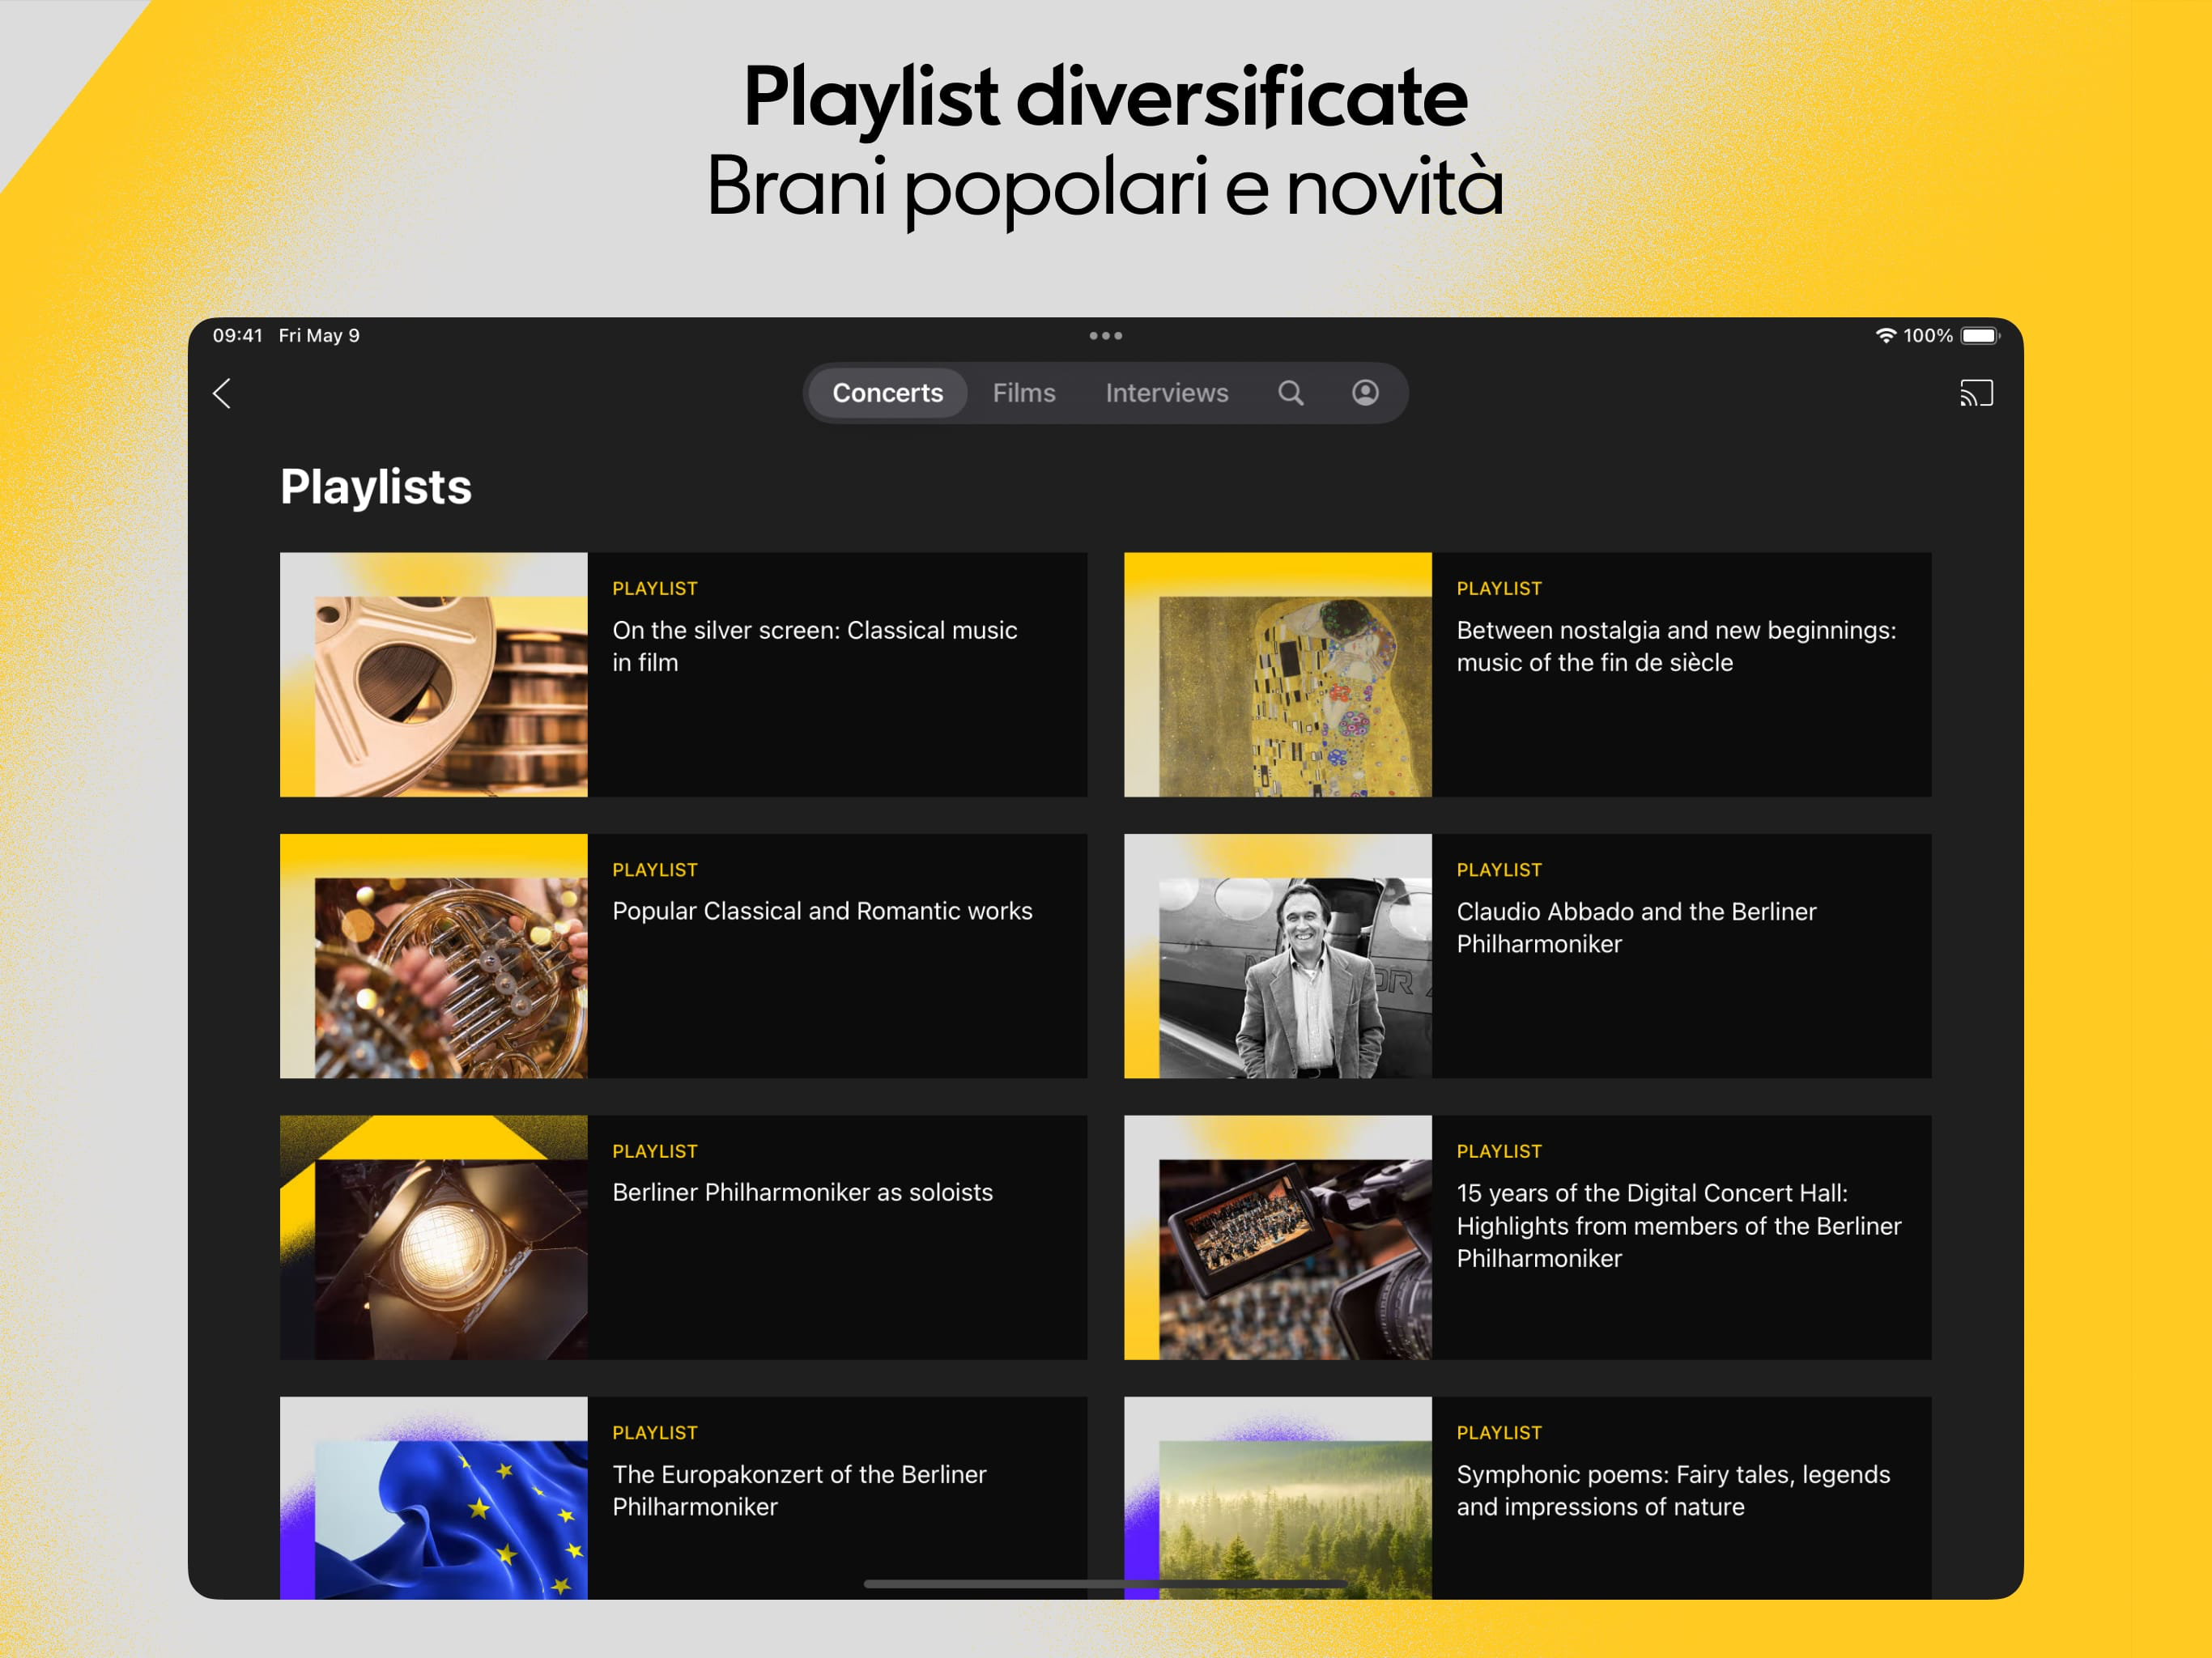
Task: Open the misty forest playlist thumbnail
Action: coord(1278,1498)
